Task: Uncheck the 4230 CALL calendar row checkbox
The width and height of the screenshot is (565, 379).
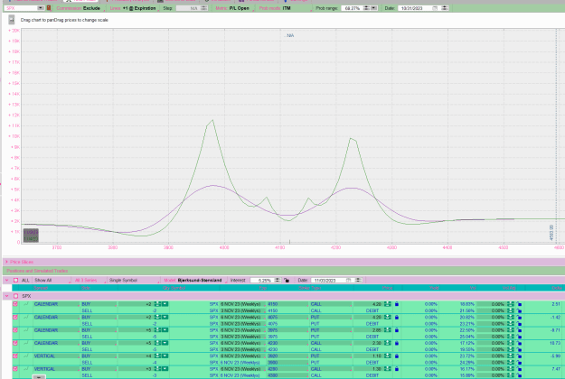Action: [x=15, y=343]
